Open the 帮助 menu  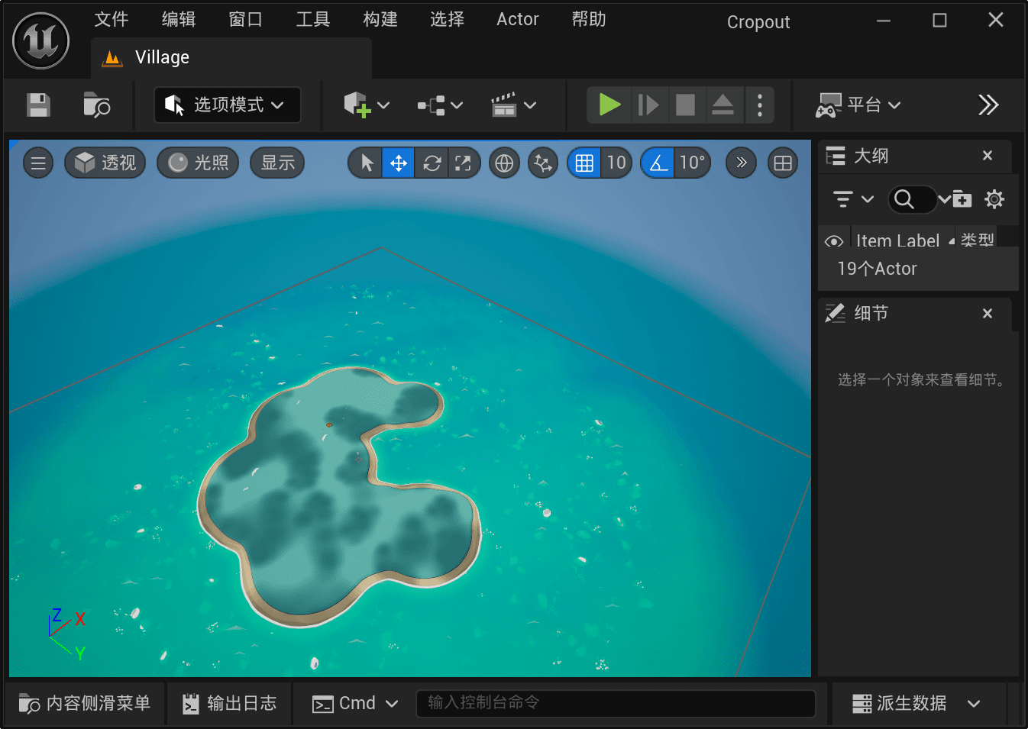point(589,19)
